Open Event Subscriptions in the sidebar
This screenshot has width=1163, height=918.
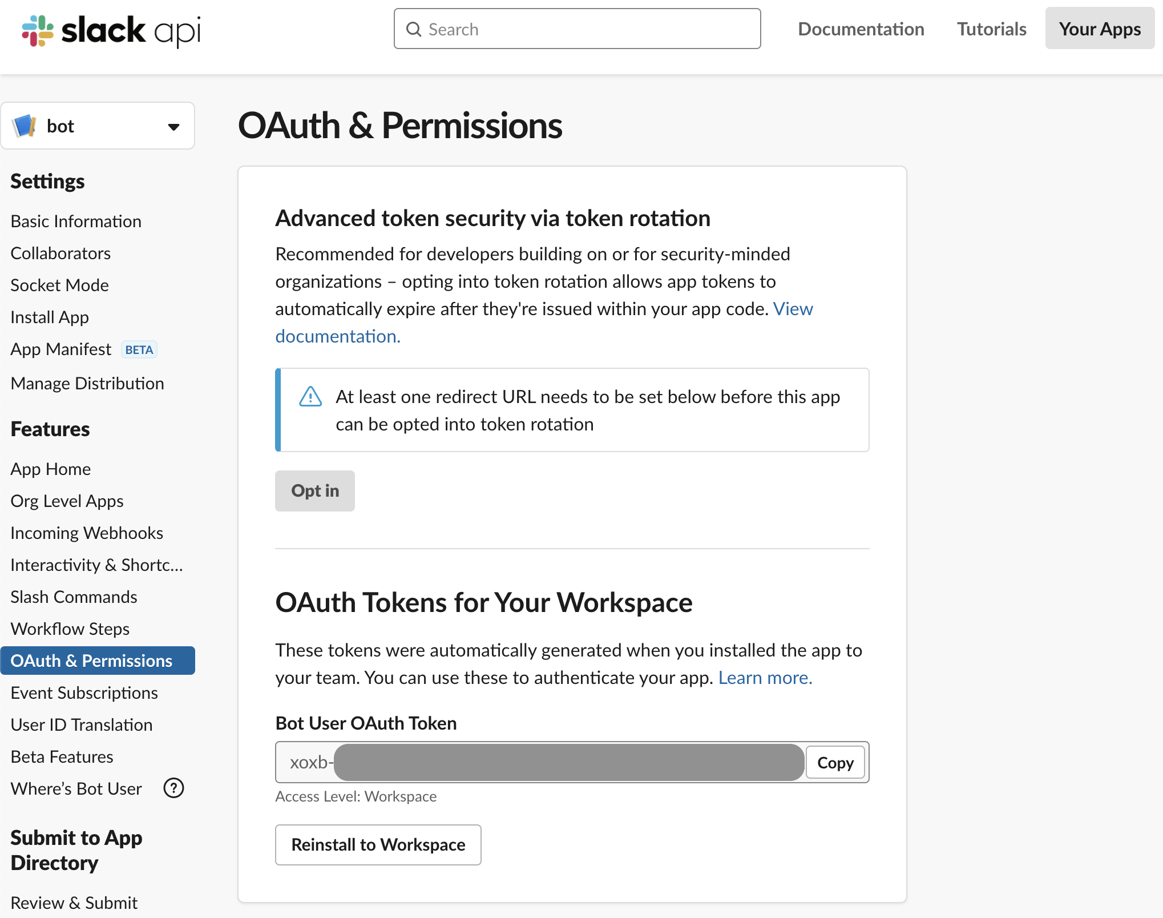[x=84, y=692]
